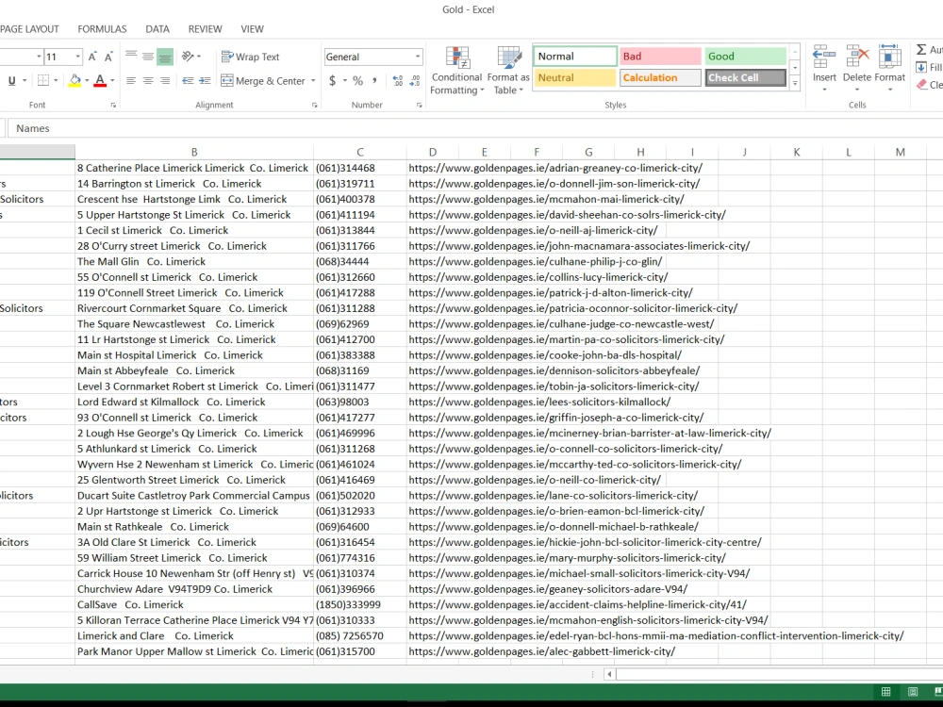Open Alignment dialog launcher
This screenshot has height=707, width=943.
pos(315,106)
